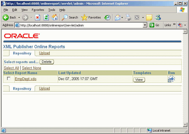Open the Help menu
Screen dimensions: 189x134
(x=62, y=10)
